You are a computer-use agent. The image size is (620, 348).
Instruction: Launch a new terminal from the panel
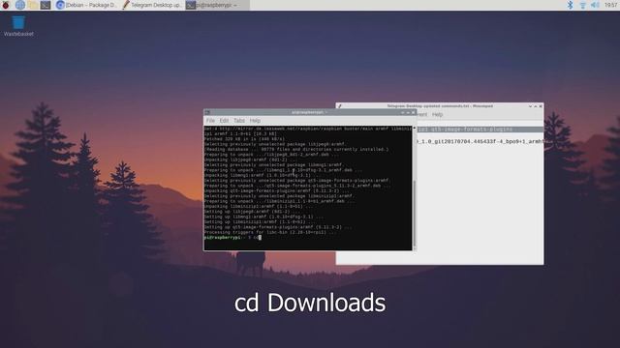[46, 5]
